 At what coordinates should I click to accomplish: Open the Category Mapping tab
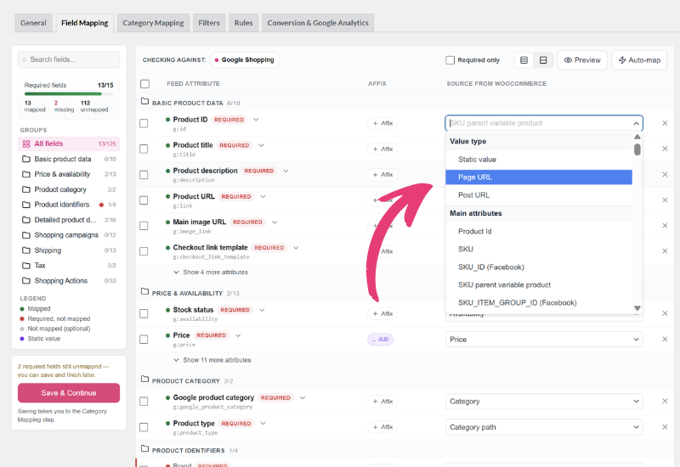[x=153, y=23]
